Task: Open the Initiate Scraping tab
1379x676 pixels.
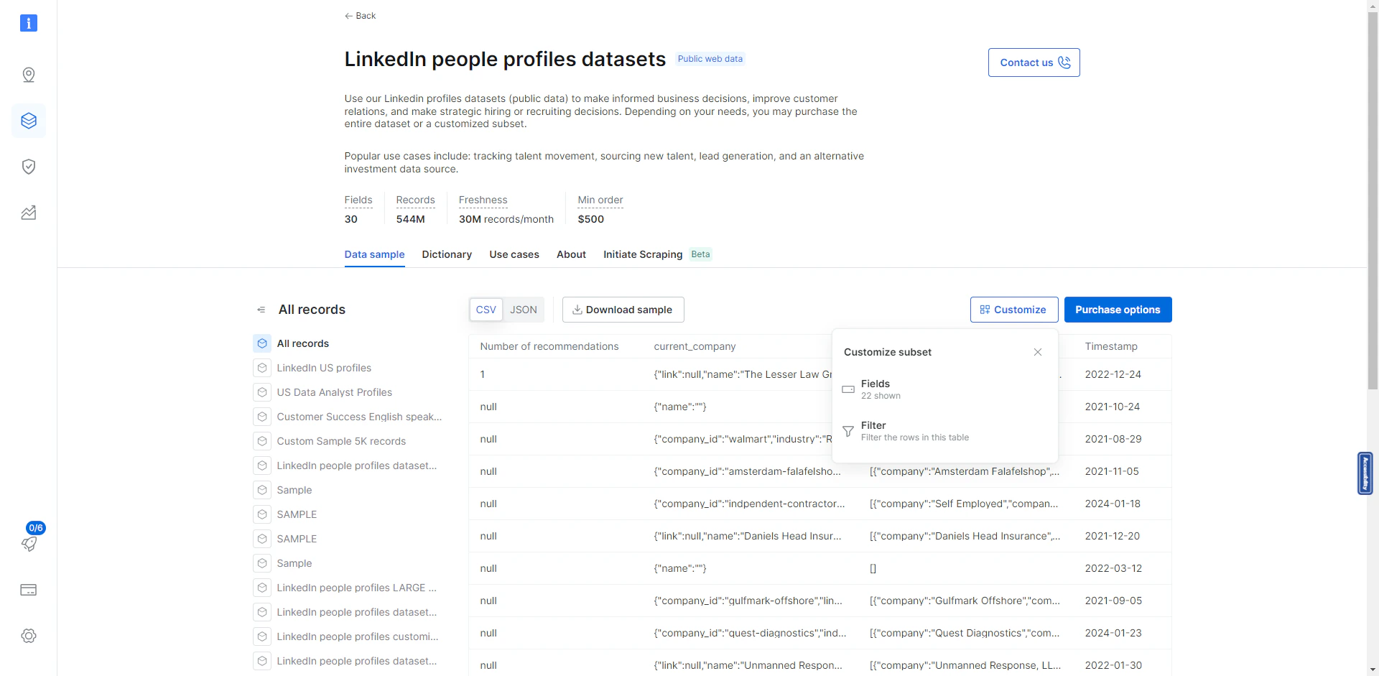Action: click(643, 254)
